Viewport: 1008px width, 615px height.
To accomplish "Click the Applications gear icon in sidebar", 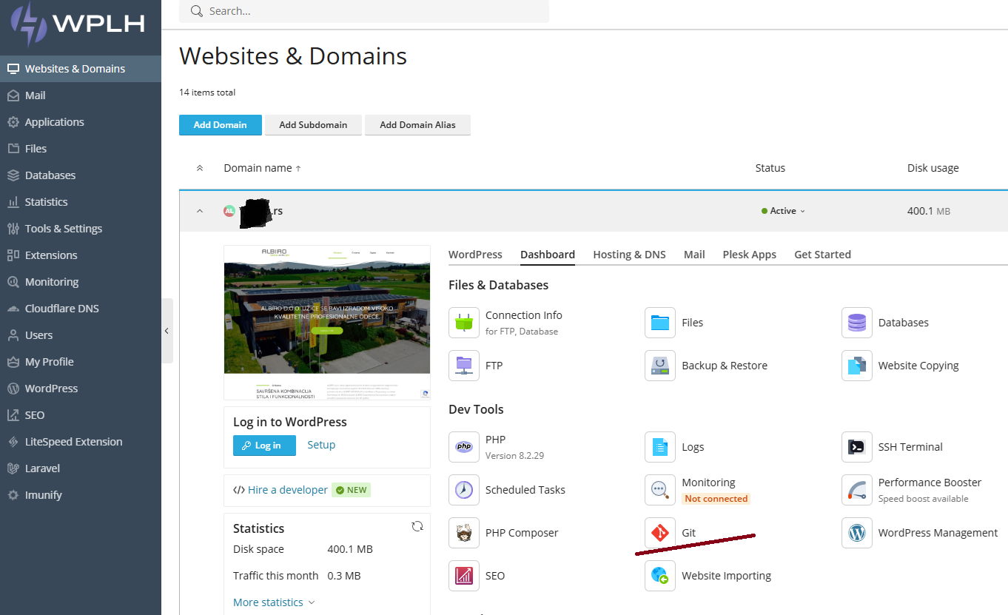I will pyautogui.click(x=13, y=122).
